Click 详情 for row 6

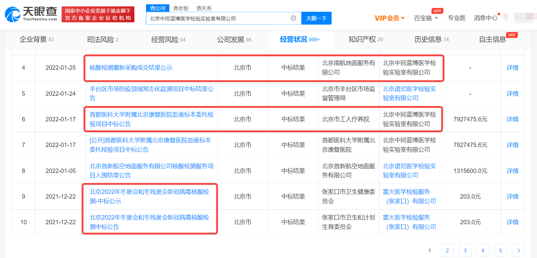point(513,119)
